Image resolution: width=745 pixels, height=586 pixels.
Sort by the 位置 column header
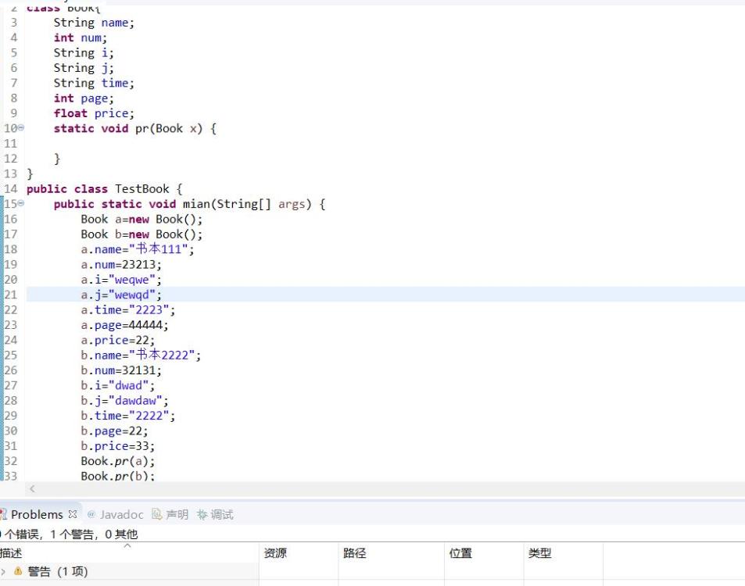tap(460, 552)
